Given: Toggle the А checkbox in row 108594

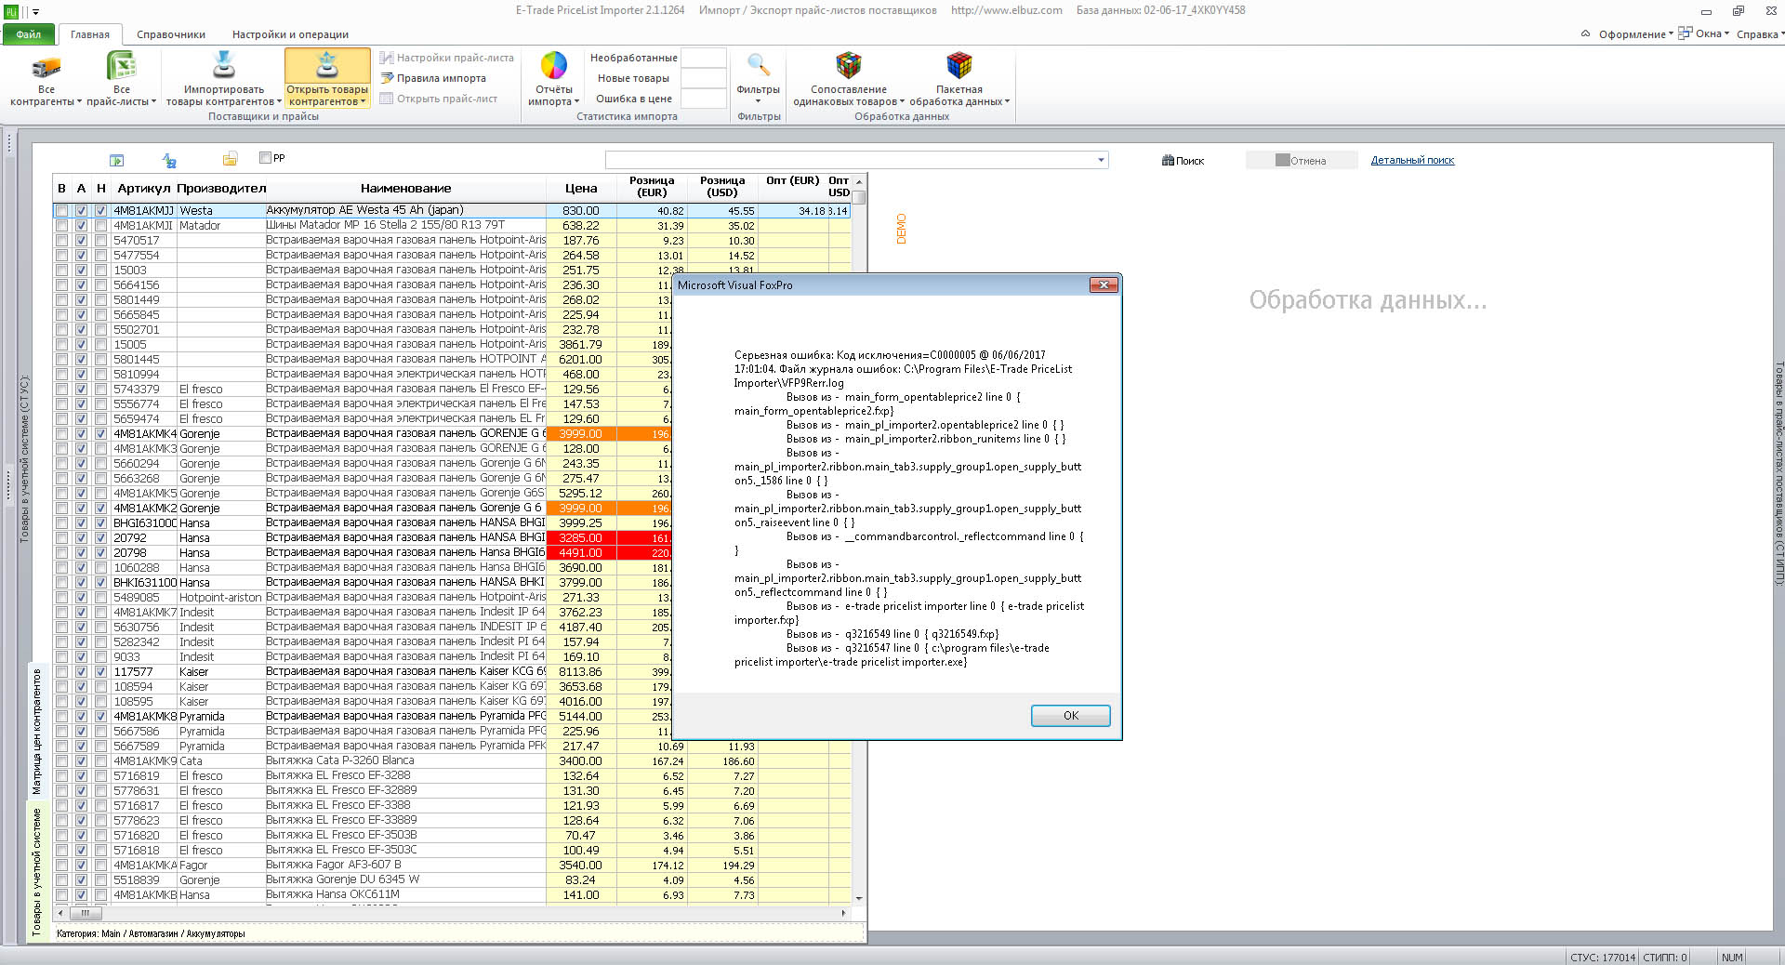Looking at the screenshot, I should [x=82, y=687].
